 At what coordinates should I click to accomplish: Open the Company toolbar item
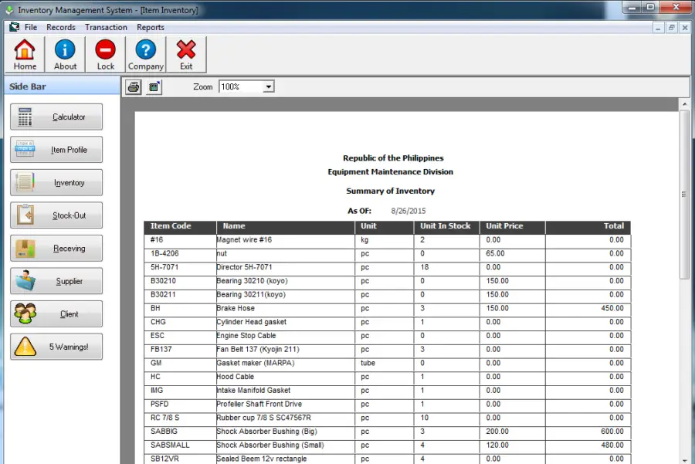[x=145, y=53]
